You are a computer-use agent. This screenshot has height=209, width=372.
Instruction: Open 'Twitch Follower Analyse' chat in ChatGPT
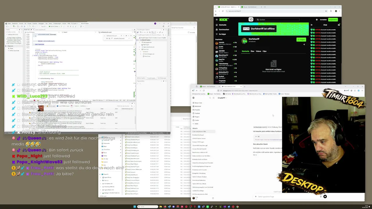click(x=200, y=177)
